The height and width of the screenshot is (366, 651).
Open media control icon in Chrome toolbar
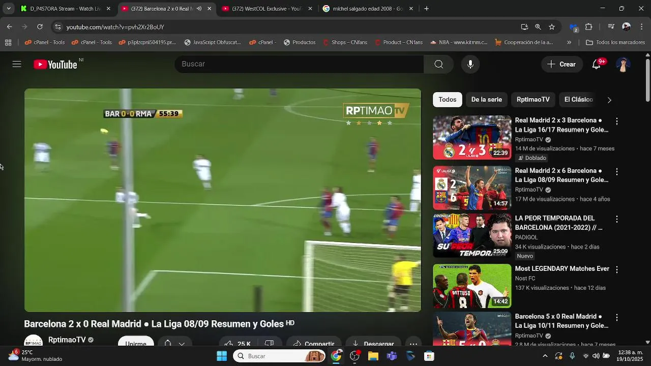click(611, 27)
